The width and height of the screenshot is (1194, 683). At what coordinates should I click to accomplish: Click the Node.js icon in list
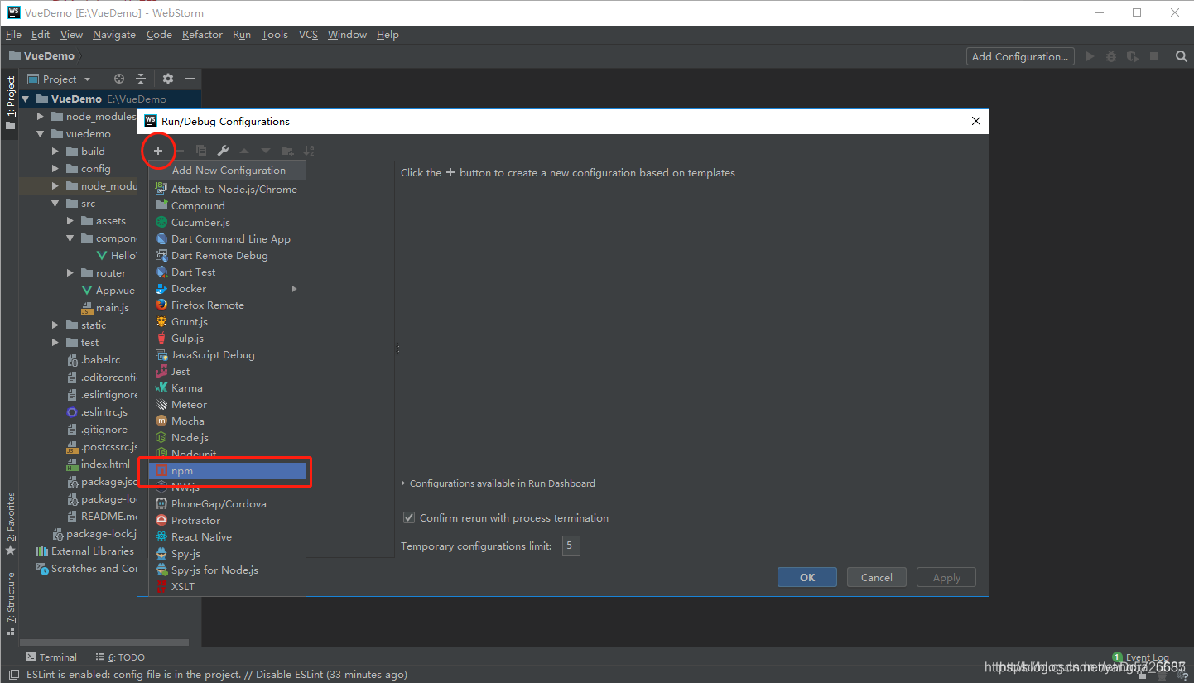pos(161,437)
